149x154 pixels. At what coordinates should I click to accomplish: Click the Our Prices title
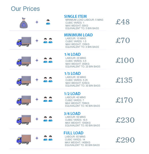25,9
